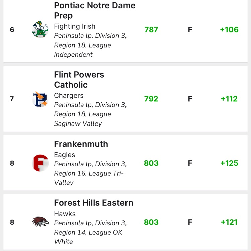Tap the Fighting Irish mascot name
This screenshot has width=251, height=251.
75,26
